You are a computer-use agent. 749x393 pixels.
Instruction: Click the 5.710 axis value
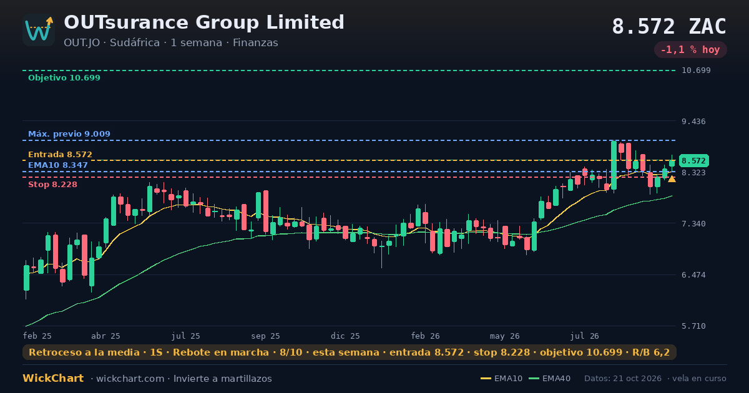coord(694,326)
